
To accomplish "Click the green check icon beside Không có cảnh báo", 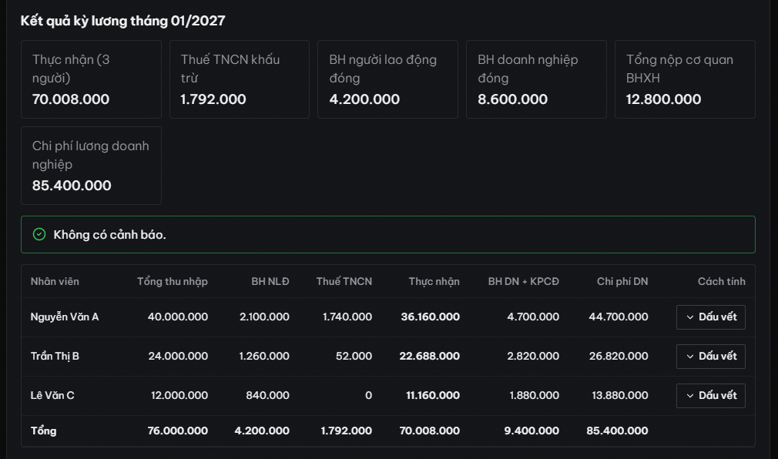I will [x=39, y=234].
